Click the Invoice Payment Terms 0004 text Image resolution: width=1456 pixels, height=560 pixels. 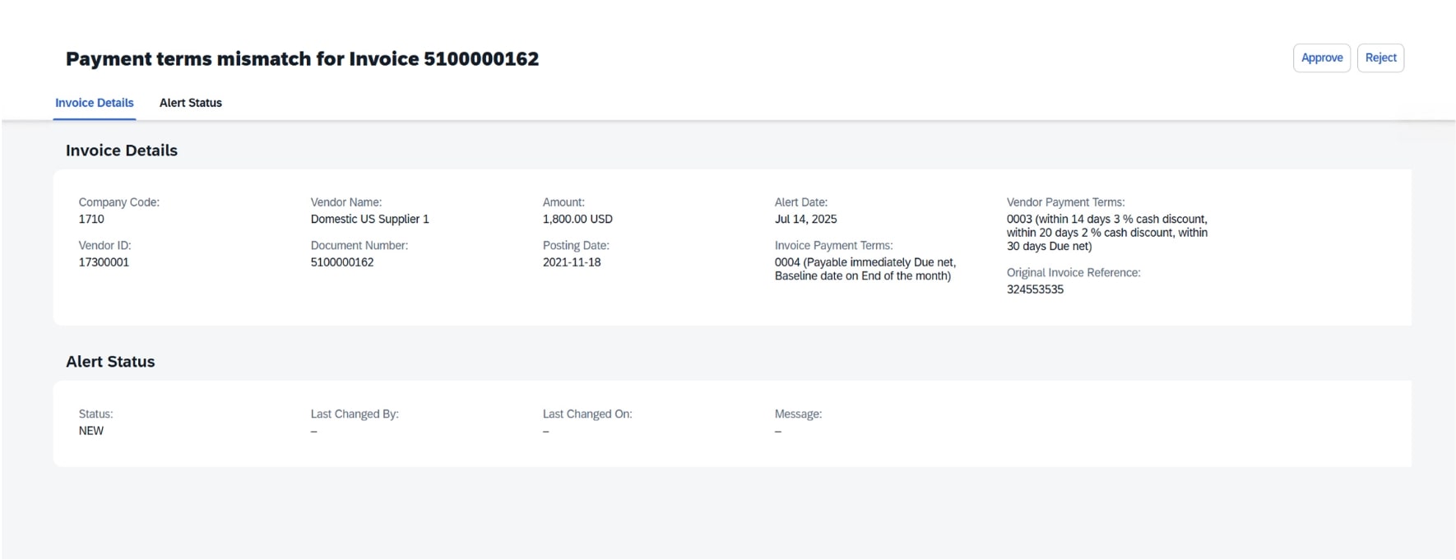865,270
